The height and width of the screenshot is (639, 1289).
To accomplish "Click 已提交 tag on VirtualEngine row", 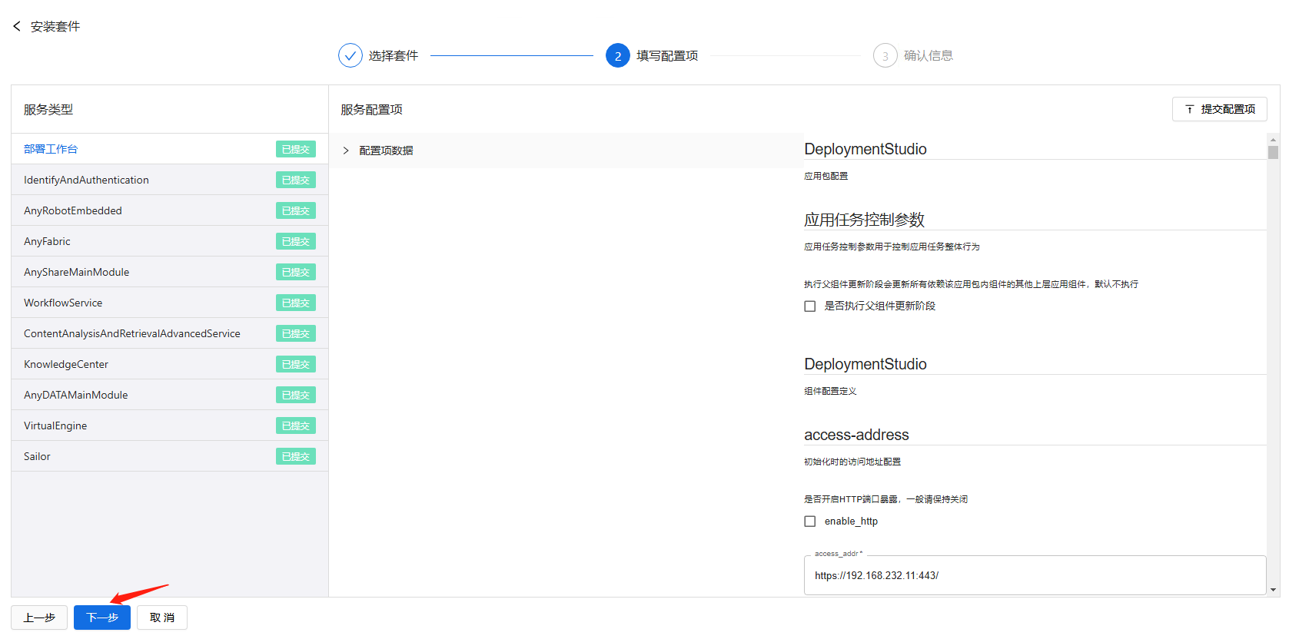I will 296,425.
